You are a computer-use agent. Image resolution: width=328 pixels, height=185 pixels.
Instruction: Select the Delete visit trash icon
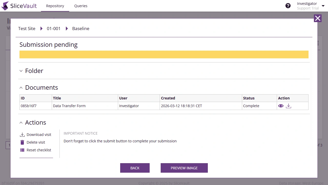(22, 142)
